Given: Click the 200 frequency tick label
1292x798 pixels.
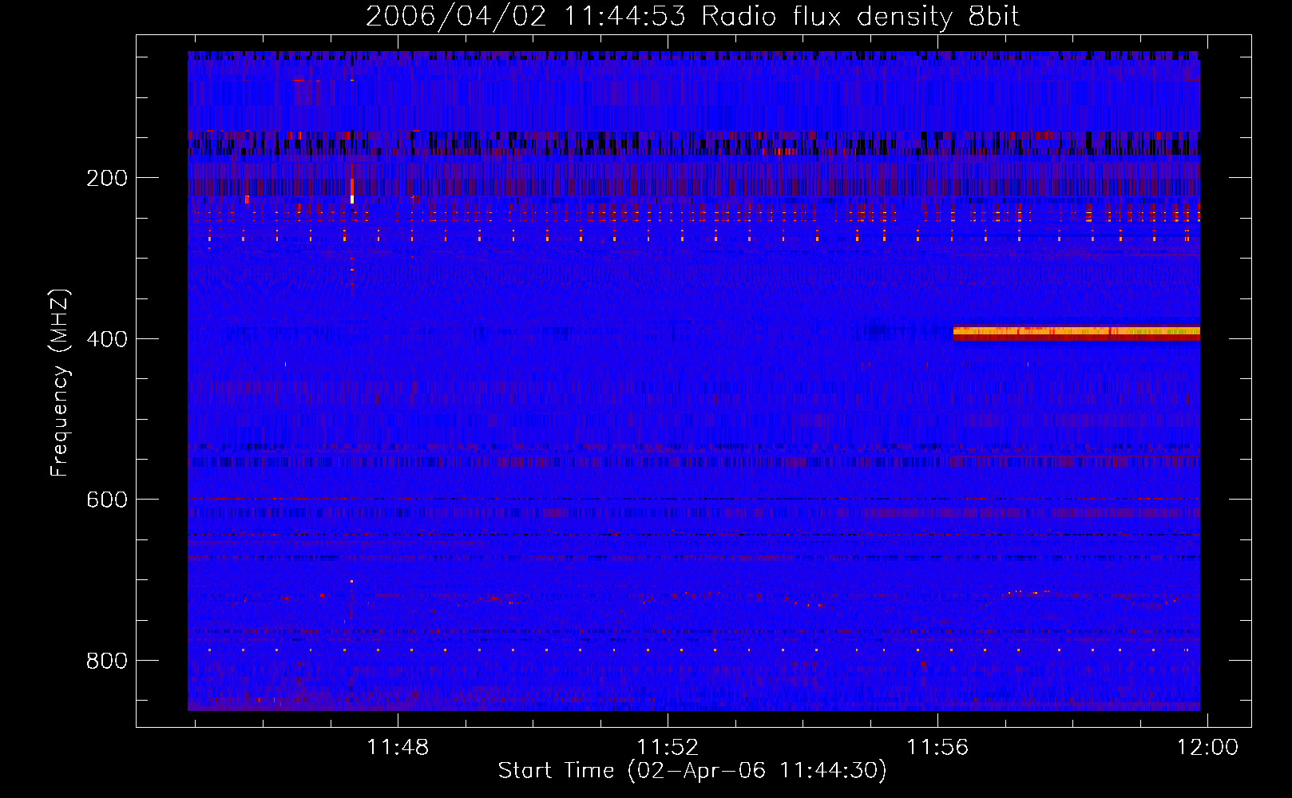Looking at the screenshot, I should 107,178.
